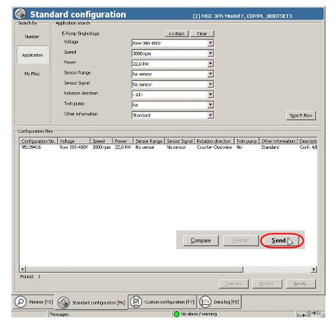The image size is (333, 325).
Task: Click the horizontal scrollbar right arrow
Action: tap(313, 269)
